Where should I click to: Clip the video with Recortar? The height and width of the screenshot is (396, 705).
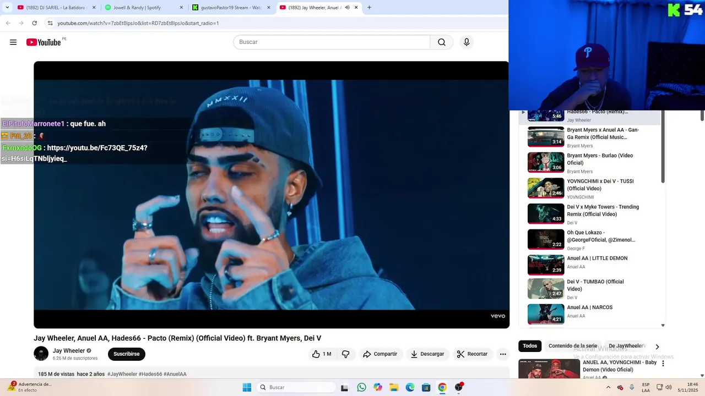point(472,354)
